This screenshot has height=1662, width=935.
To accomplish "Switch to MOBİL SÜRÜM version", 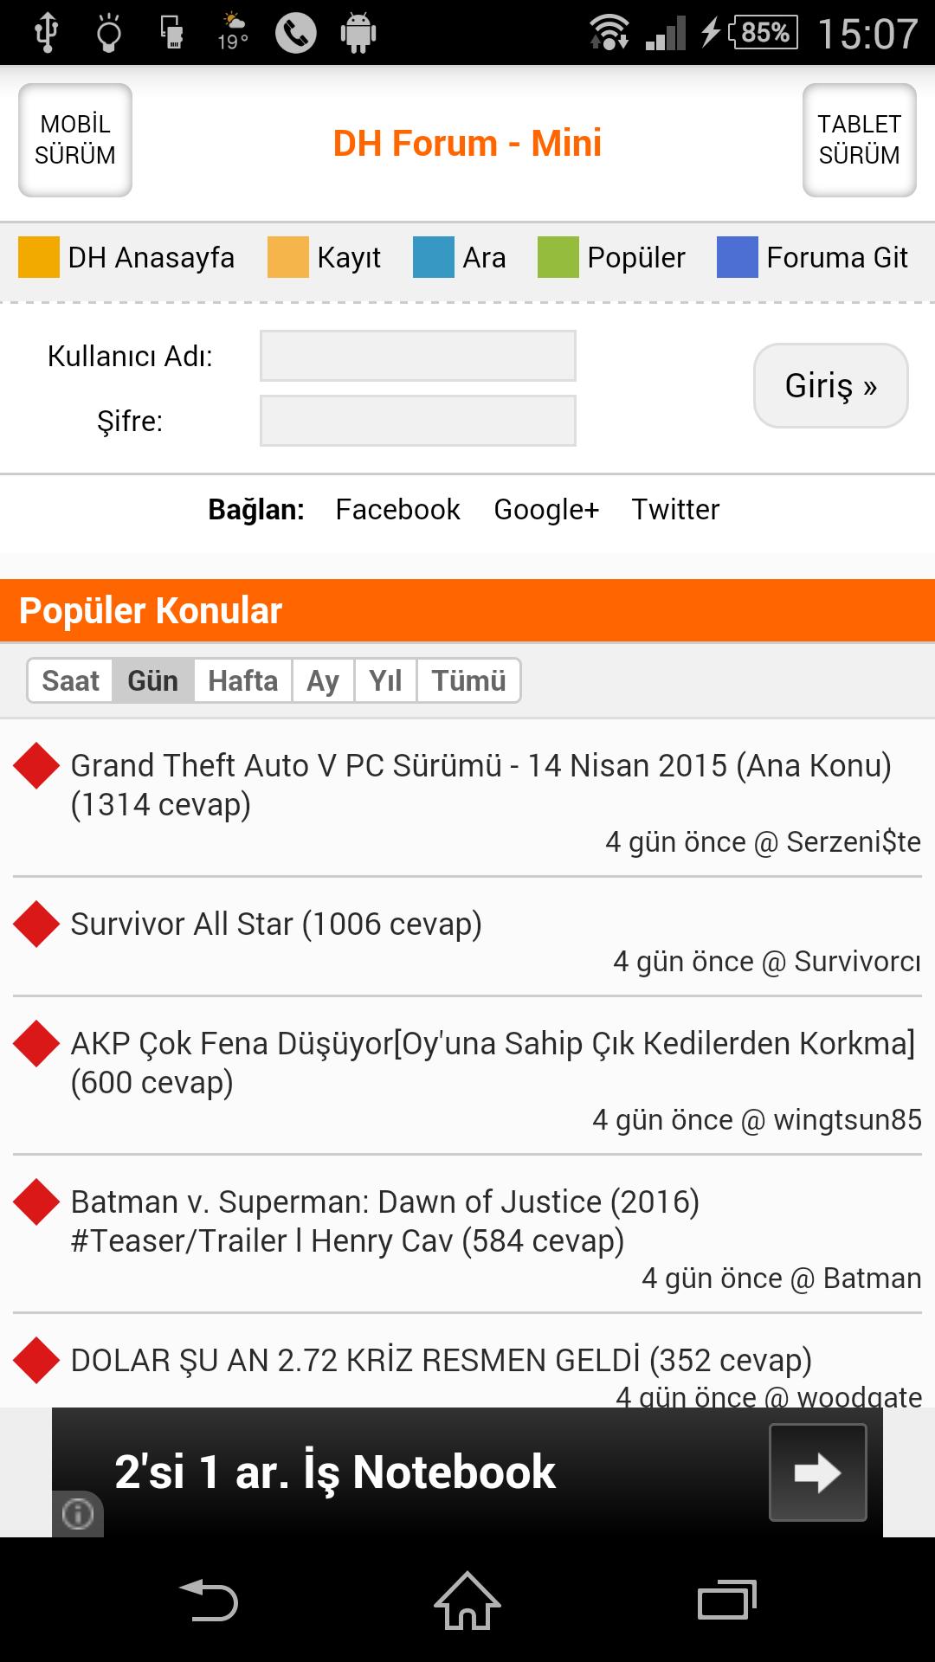I will click(x=75, y=140).
